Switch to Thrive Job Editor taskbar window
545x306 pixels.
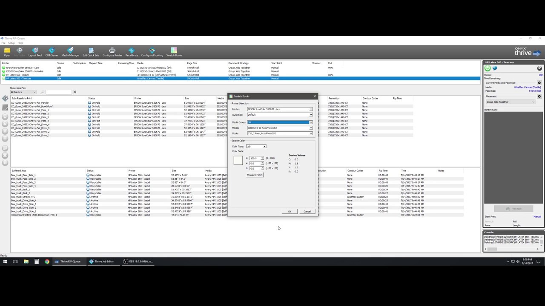click(x=102, y=261)
